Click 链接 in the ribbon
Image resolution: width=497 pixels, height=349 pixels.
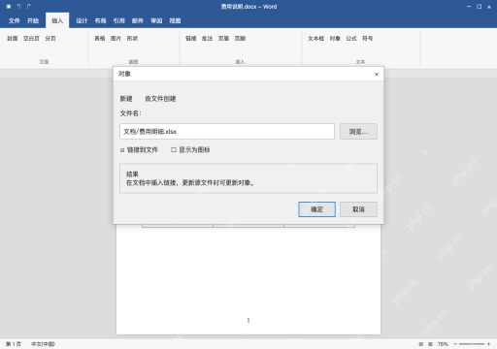tap(191, 38)
